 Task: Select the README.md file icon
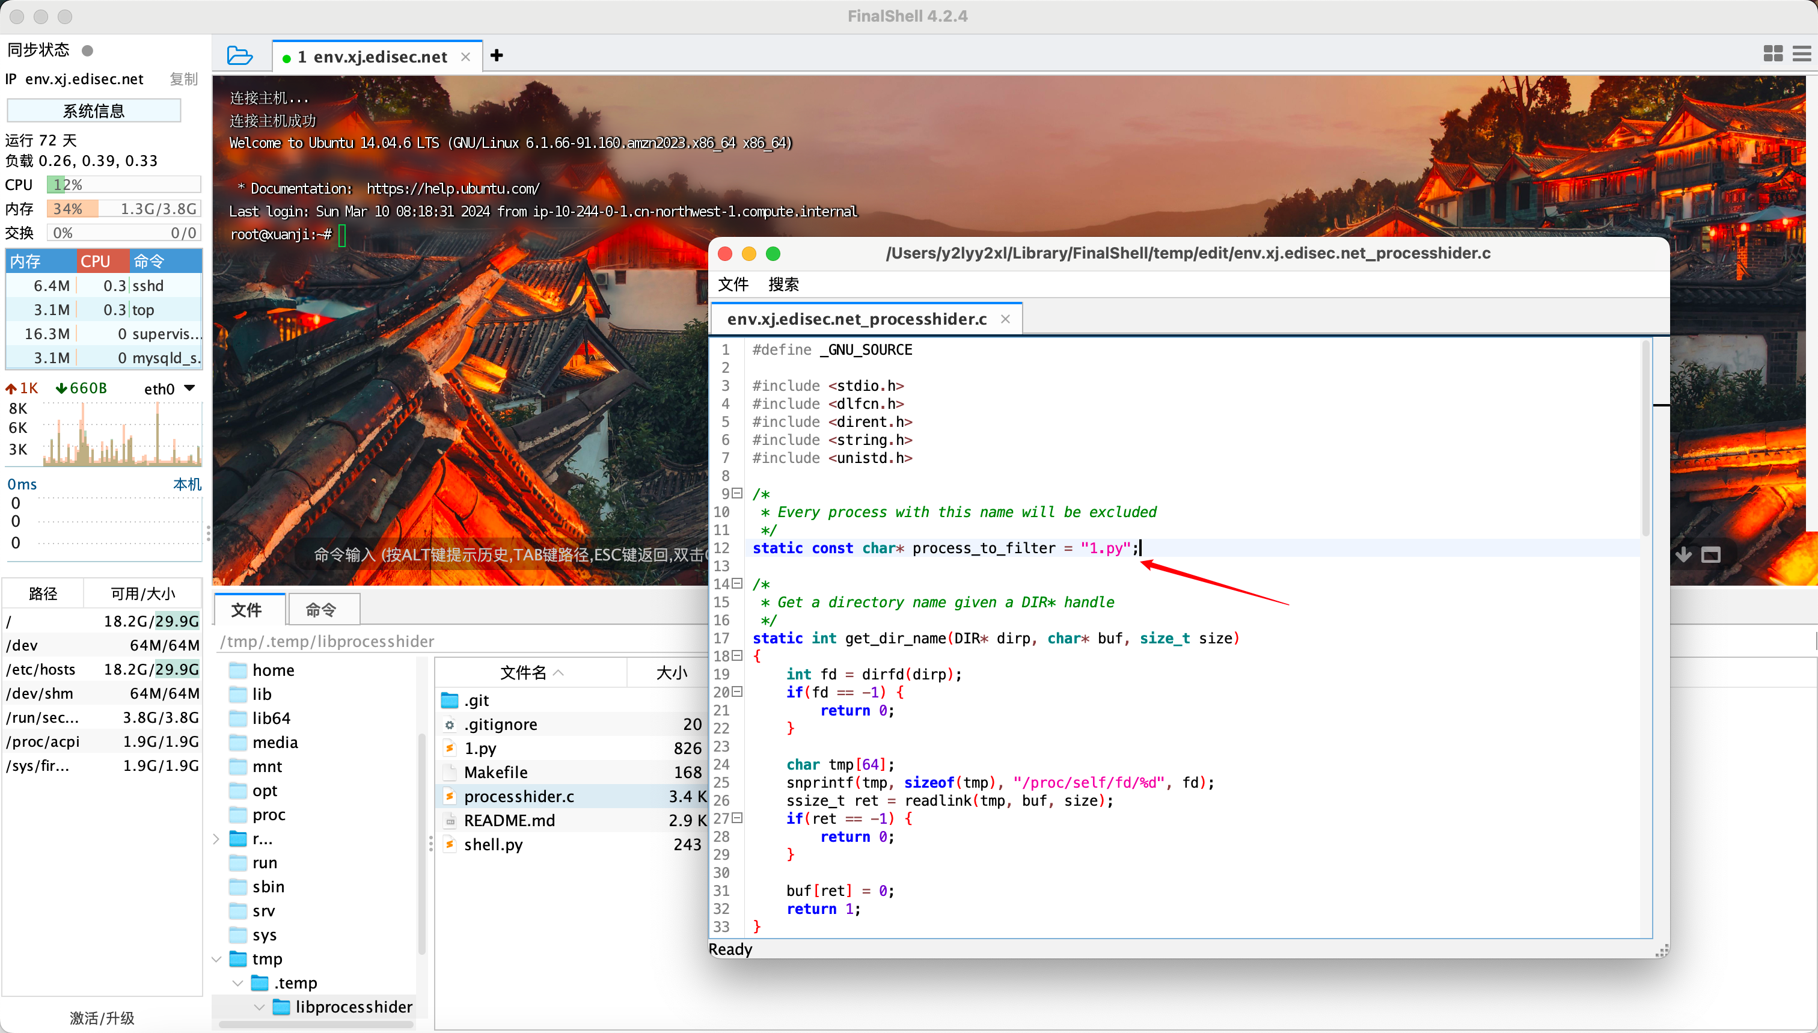[450, 820]
